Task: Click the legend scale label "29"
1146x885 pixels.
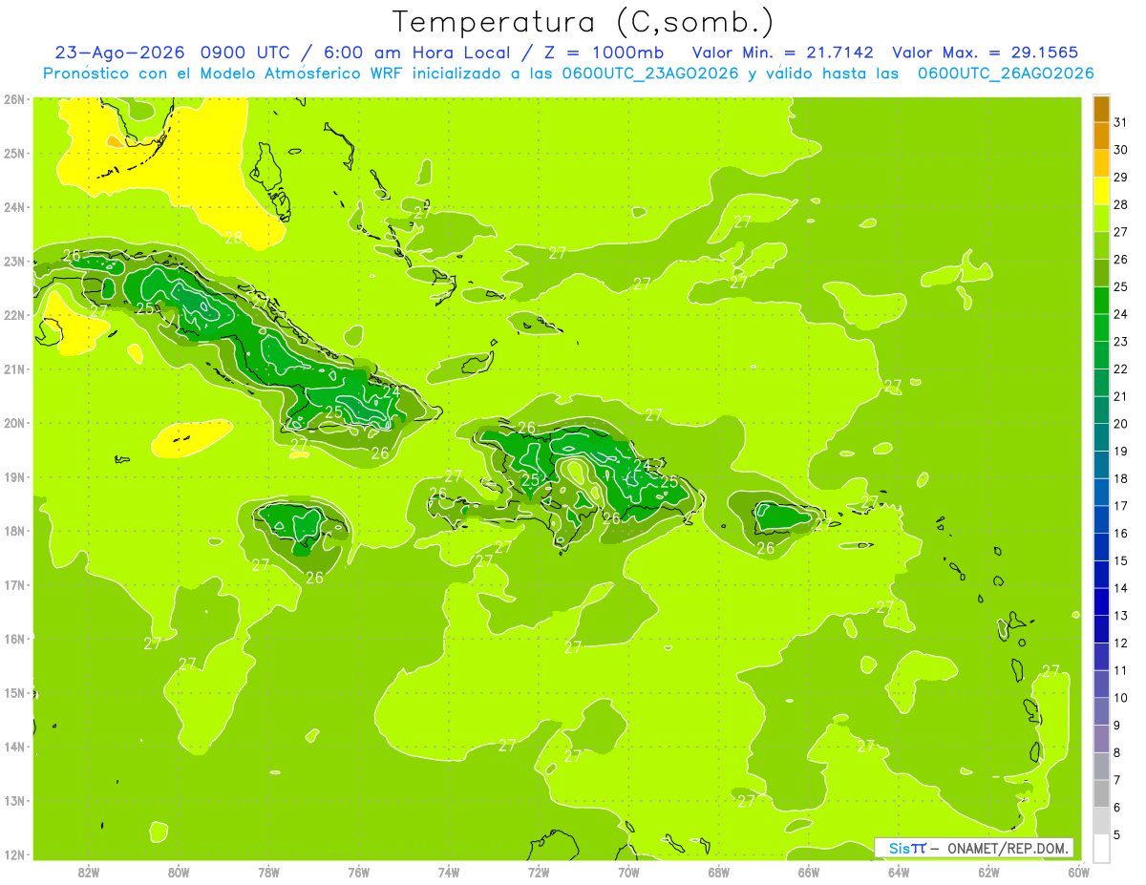Action: [x=1121, y=177]
